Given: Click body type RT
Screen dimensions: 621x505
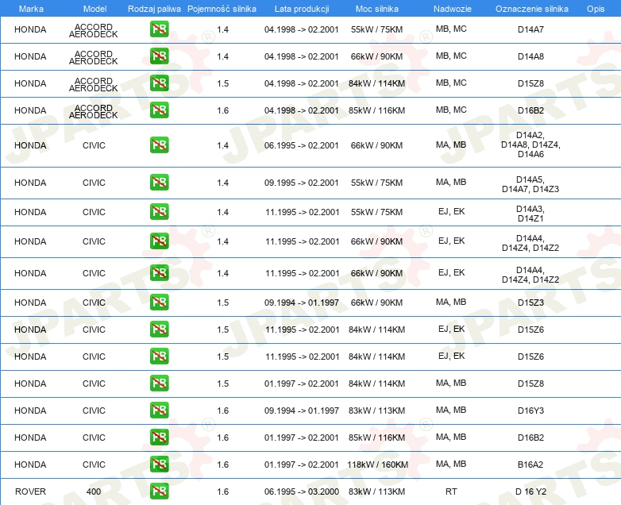Looking at the screenshot, I should [451, 492].
